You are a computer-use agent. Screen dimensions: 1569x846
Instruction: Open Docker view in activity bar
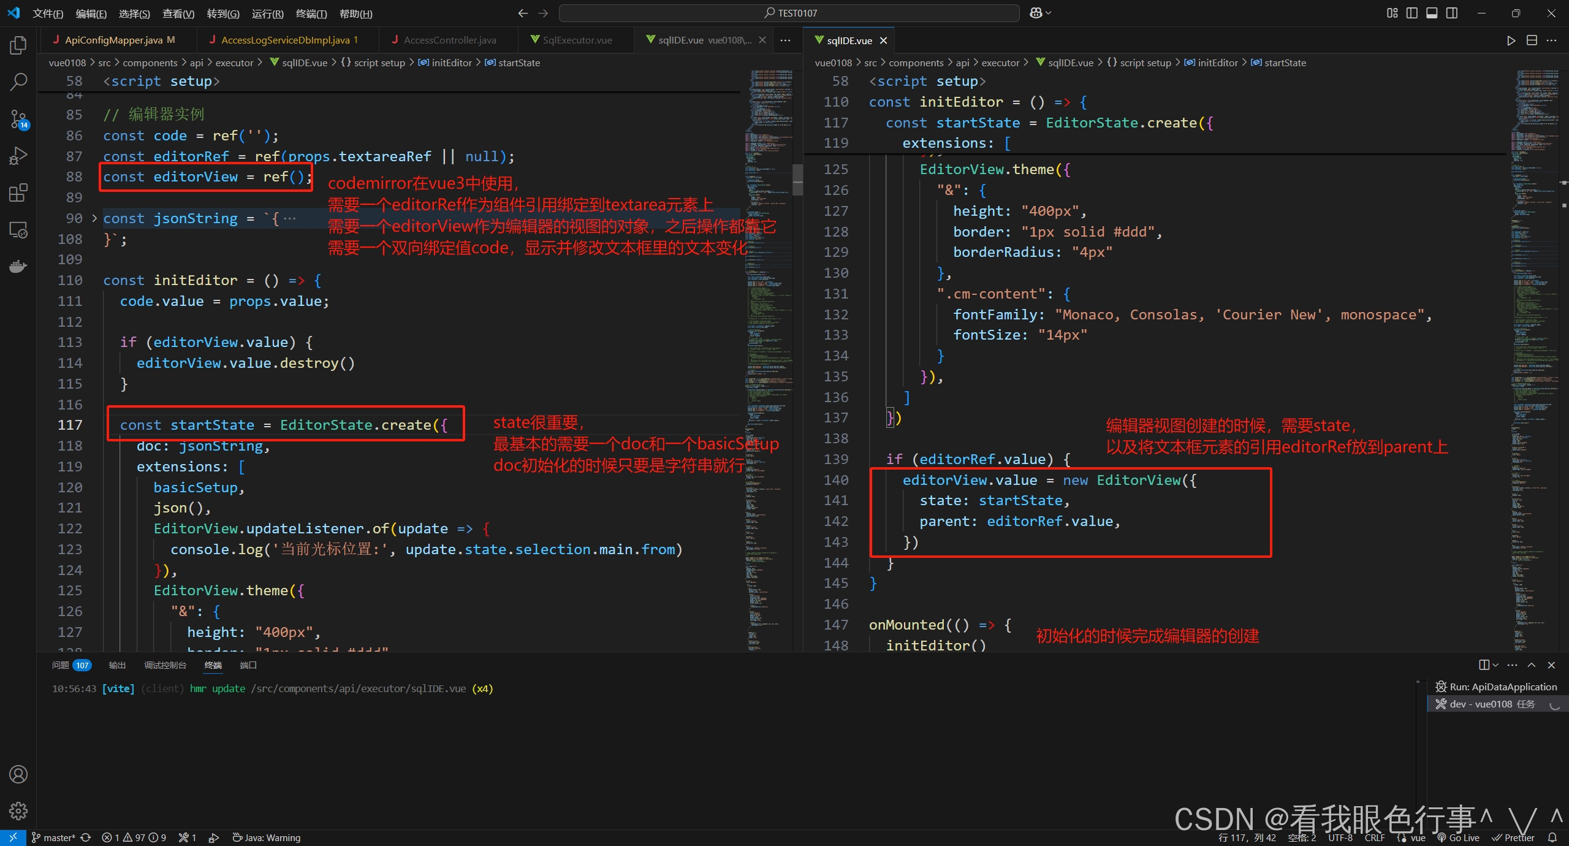(x=18, y=267)
